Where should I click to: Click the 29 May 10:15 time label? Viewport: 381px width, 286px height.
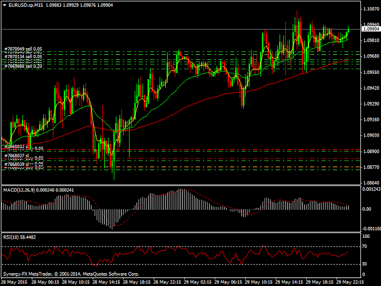pyautogui.click(x=258, y=282)
